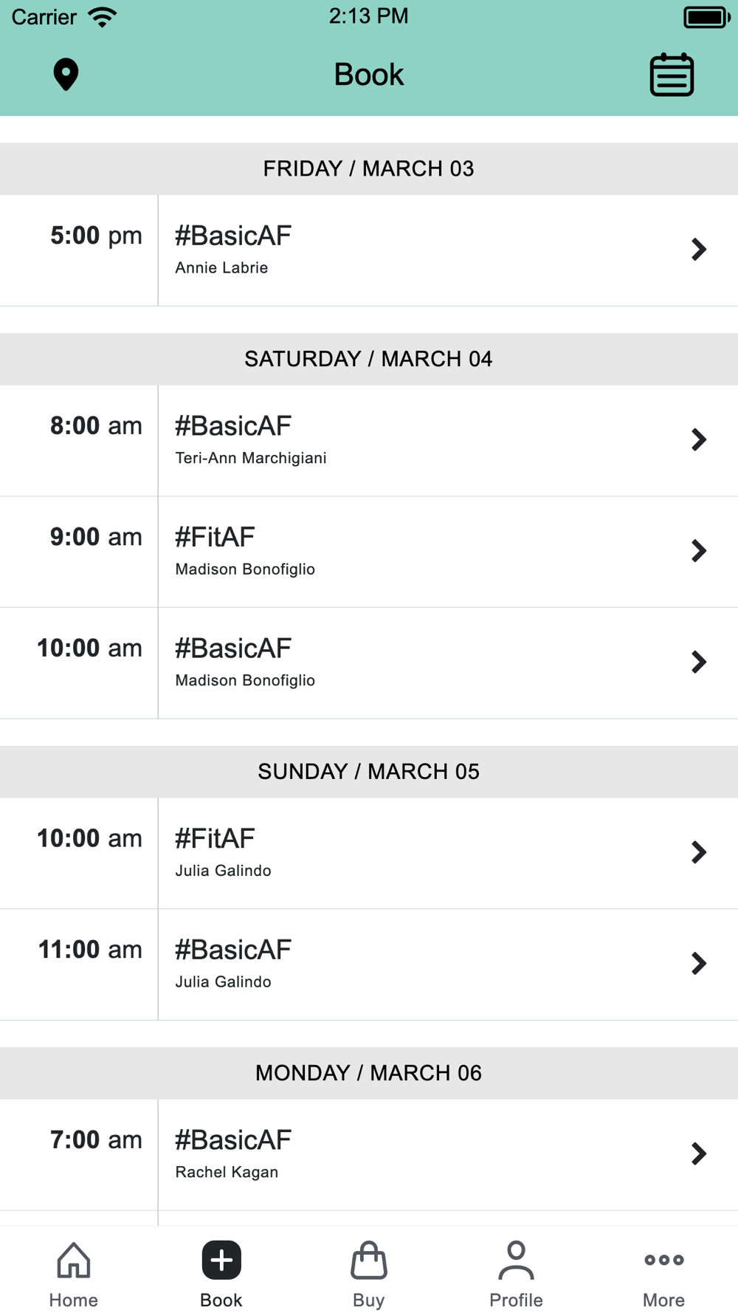The width and height of the screenshot is (738, 1313).
Task: Tap the Monday / March 06 header
Action: 368,1073
